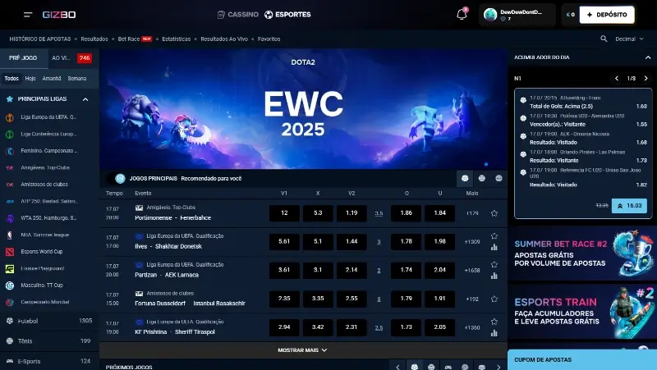Expand +179 more markets for Portimonense match
Image resolution: width=657 pixels, height=370 pixels.
(472, 213)
